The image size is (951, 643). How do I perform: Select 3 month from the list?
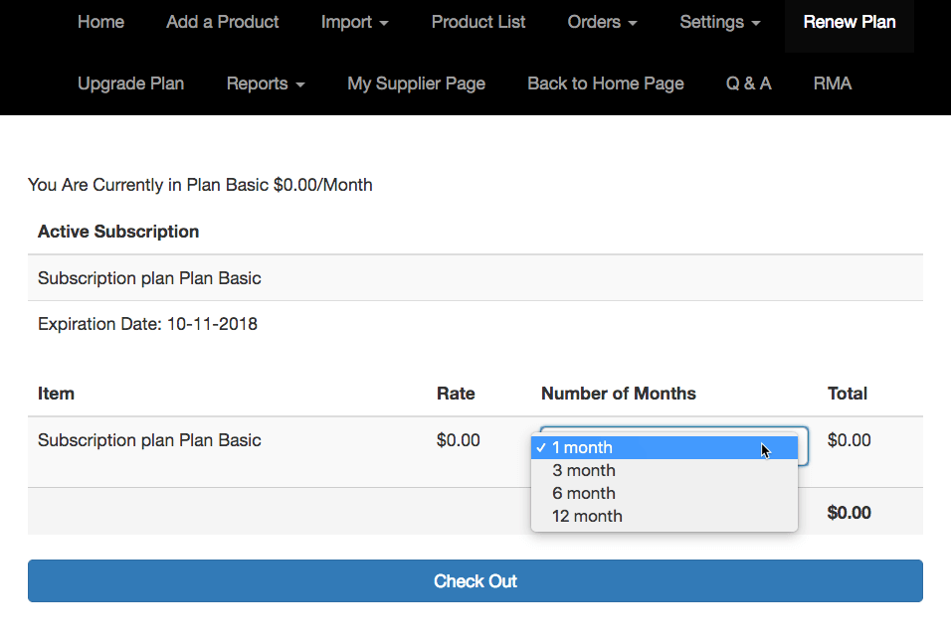[x=584, y=471]
